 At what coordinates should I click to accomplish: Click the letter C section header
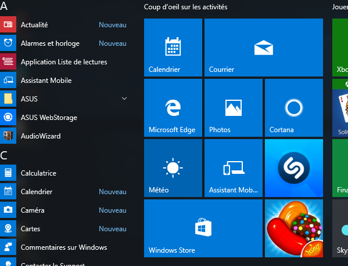3,155
